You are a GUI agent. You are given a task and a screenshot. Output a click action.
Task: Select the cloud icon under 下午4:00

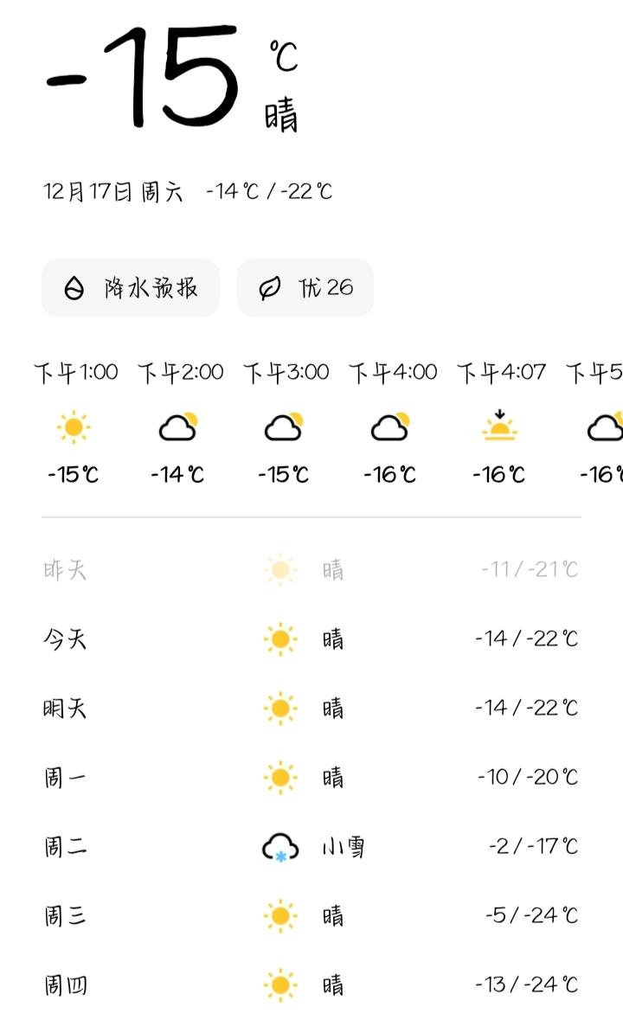pos(391,427)
